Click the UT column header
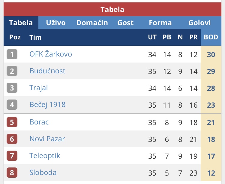Viewport: 225px width, 184px height. click(152, 38)
